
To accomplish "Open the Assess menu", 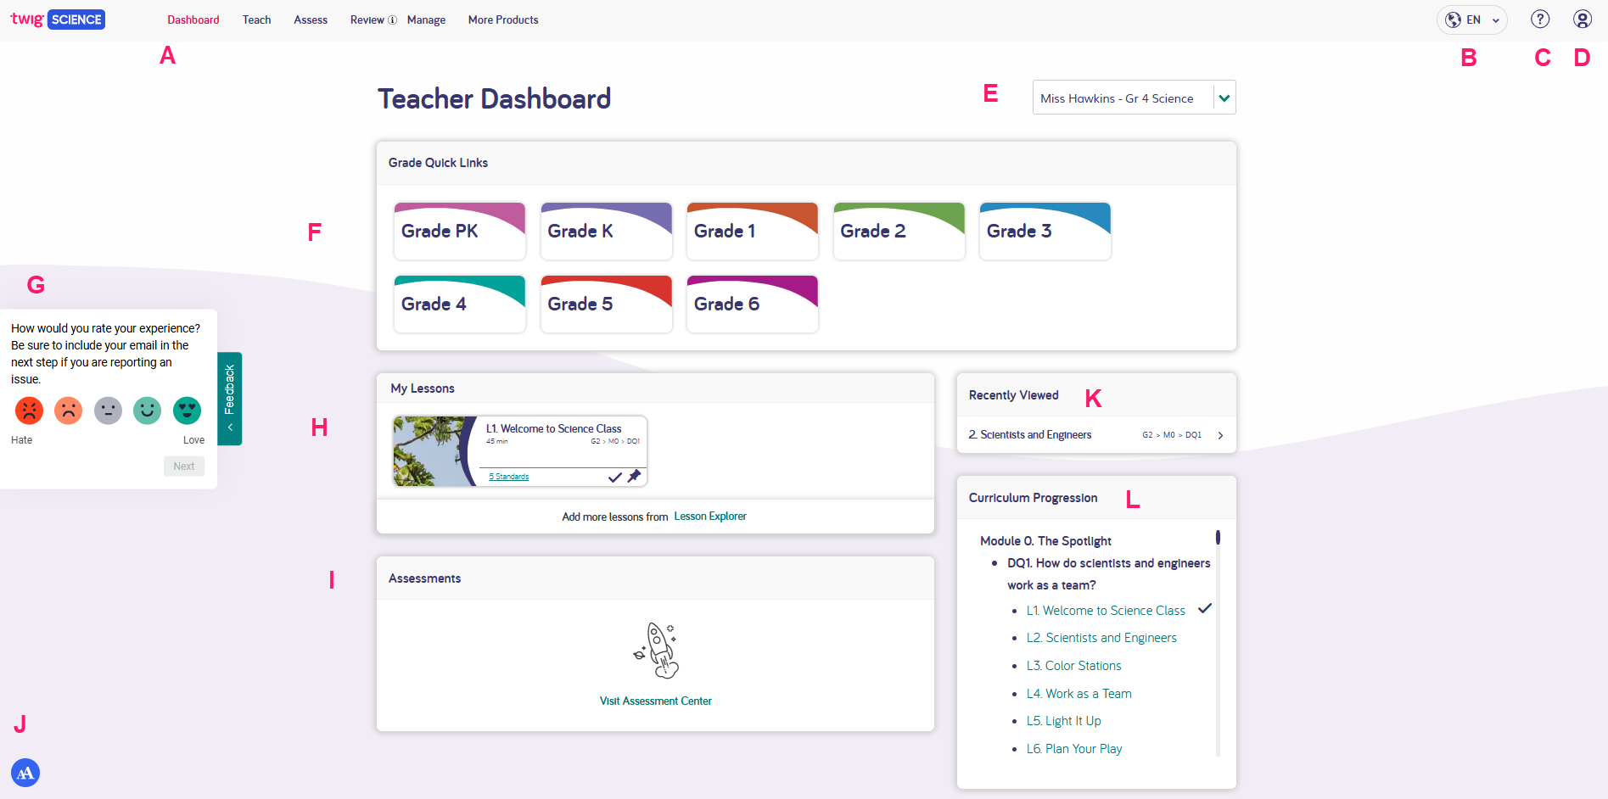I will tap(311, 20).
